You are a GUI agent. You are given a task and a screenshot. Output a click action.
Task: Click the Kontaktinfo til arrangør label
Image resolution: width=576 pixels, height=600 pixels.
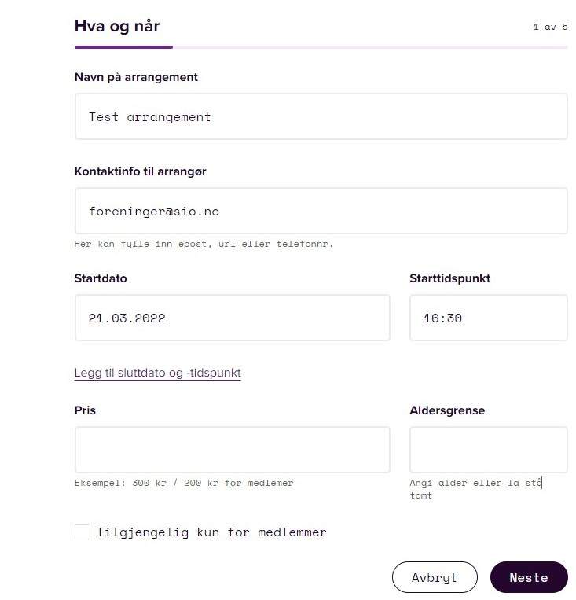pyautogui.click(x=141, y=171)
